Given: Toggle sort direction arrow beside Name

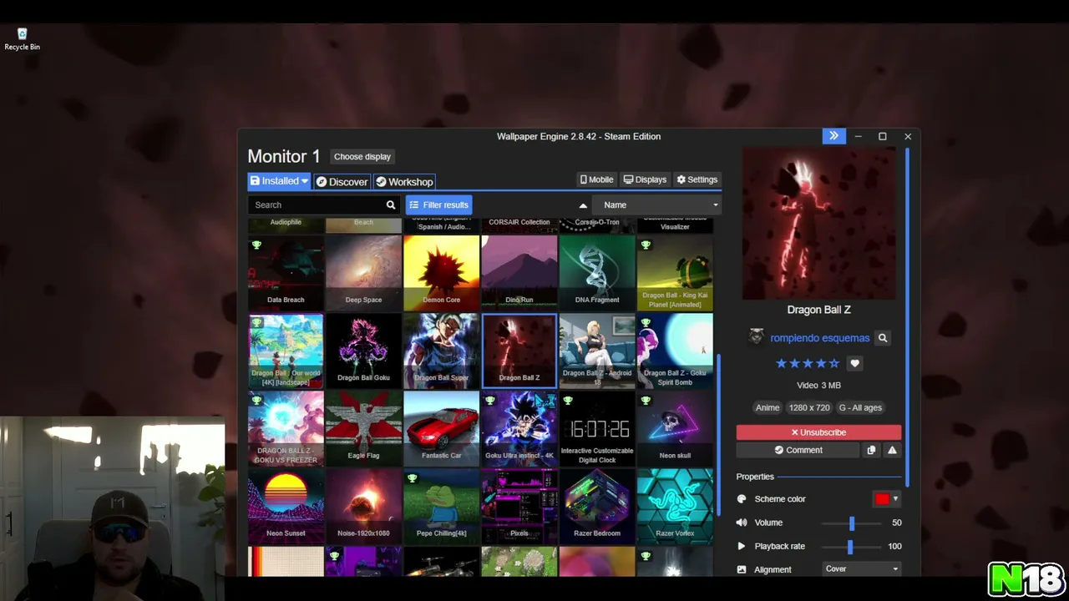Looking at the screenshot, I should 583,205.
